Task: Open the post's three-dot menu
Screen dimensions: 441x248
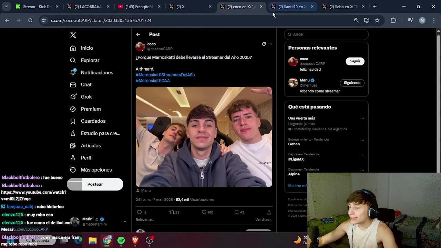Action: coord(270,44)
